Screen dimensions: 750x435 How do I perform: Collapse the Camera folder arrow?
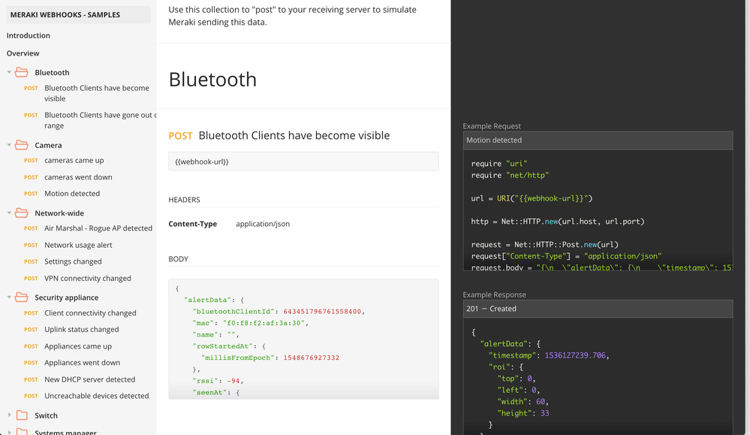pos(9,145)
